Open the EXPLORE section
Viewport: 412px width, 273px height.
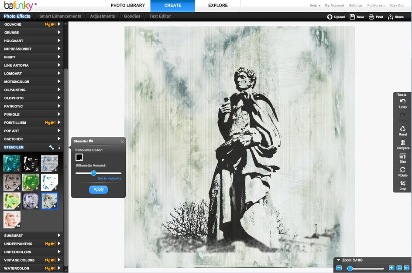[217, 6]
